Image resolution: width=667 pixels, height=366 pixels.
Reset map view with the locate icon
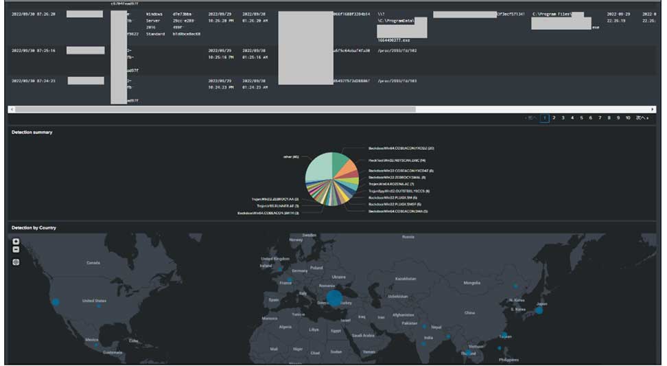[x=16, y=262]
